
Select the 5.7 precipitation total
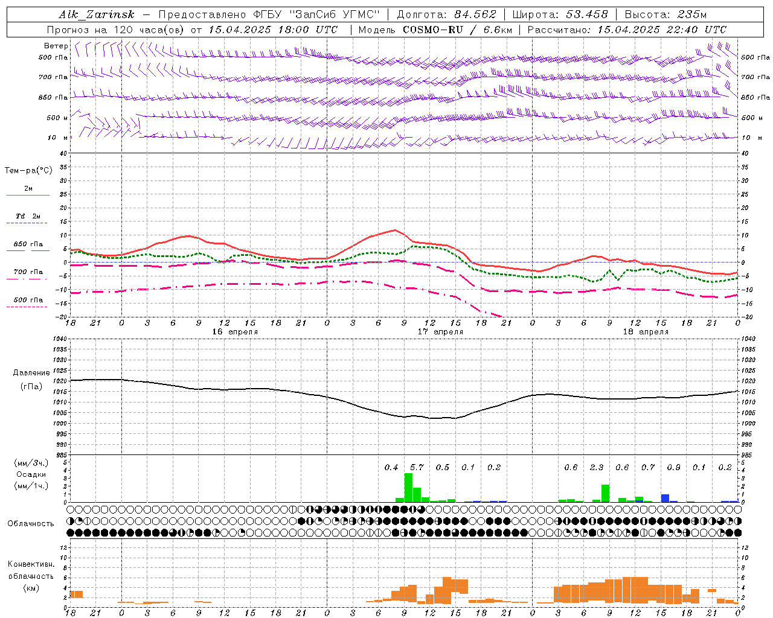point(417,467)
